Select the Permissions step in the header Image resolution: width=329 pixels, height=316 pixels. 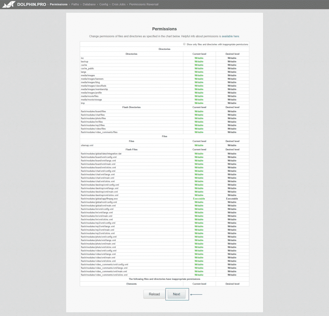(x=58, y=5)
